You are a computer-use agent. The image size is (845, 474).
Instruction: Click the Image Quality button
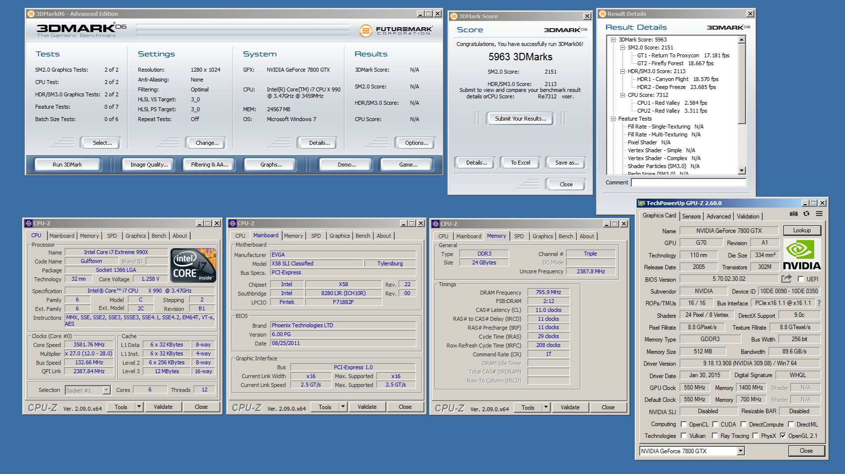click(149, 165)
